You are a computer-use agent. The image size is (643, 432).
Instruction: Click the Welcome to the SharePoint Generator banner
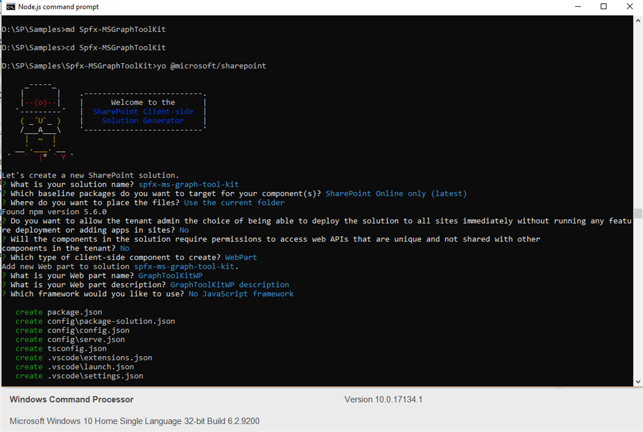pos(143,111)
